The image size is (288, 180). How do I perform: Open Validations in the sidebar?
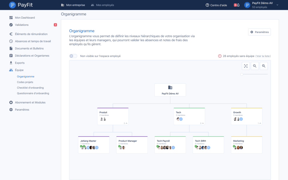pos(22,25)
